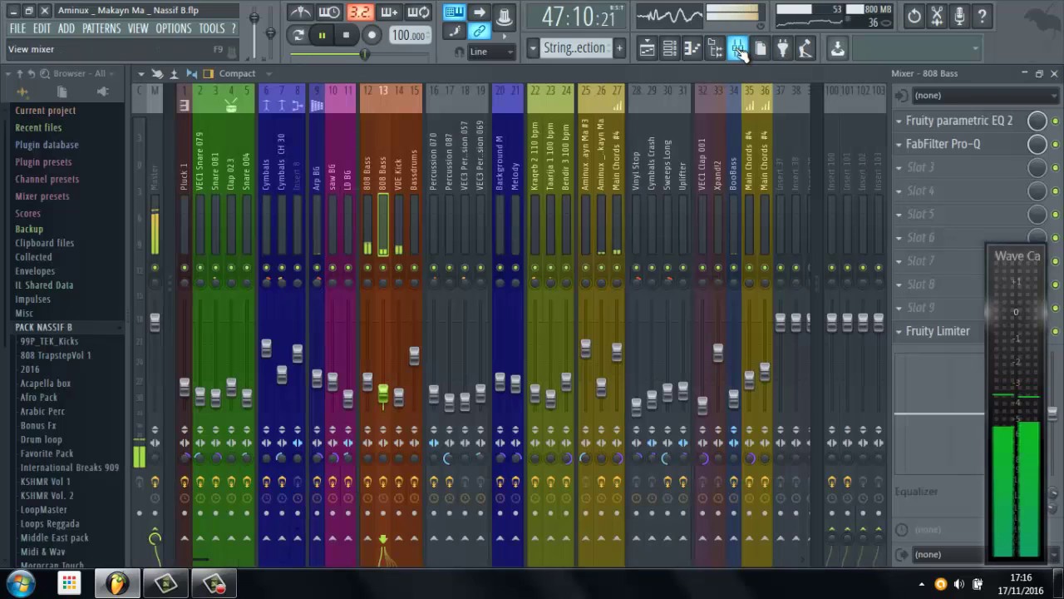The width and height of the screenshot is (1064, 599).
Task: Open the FILE menu
Action: pos(17,28)
